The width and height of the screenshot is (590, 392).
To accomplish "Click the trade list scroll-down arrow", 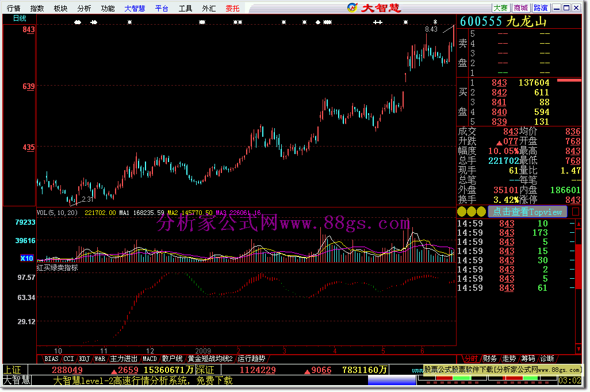I will [x=578, y=349].
